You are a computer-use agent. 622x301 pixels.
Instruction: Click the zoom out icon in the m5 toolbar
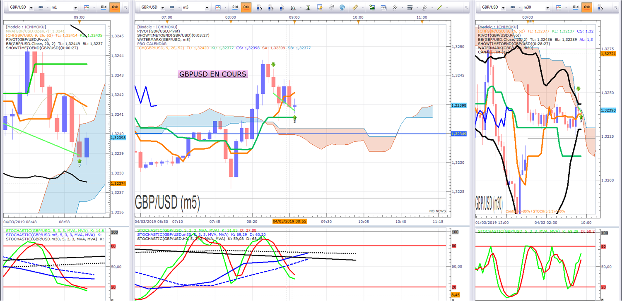(271, 7)
